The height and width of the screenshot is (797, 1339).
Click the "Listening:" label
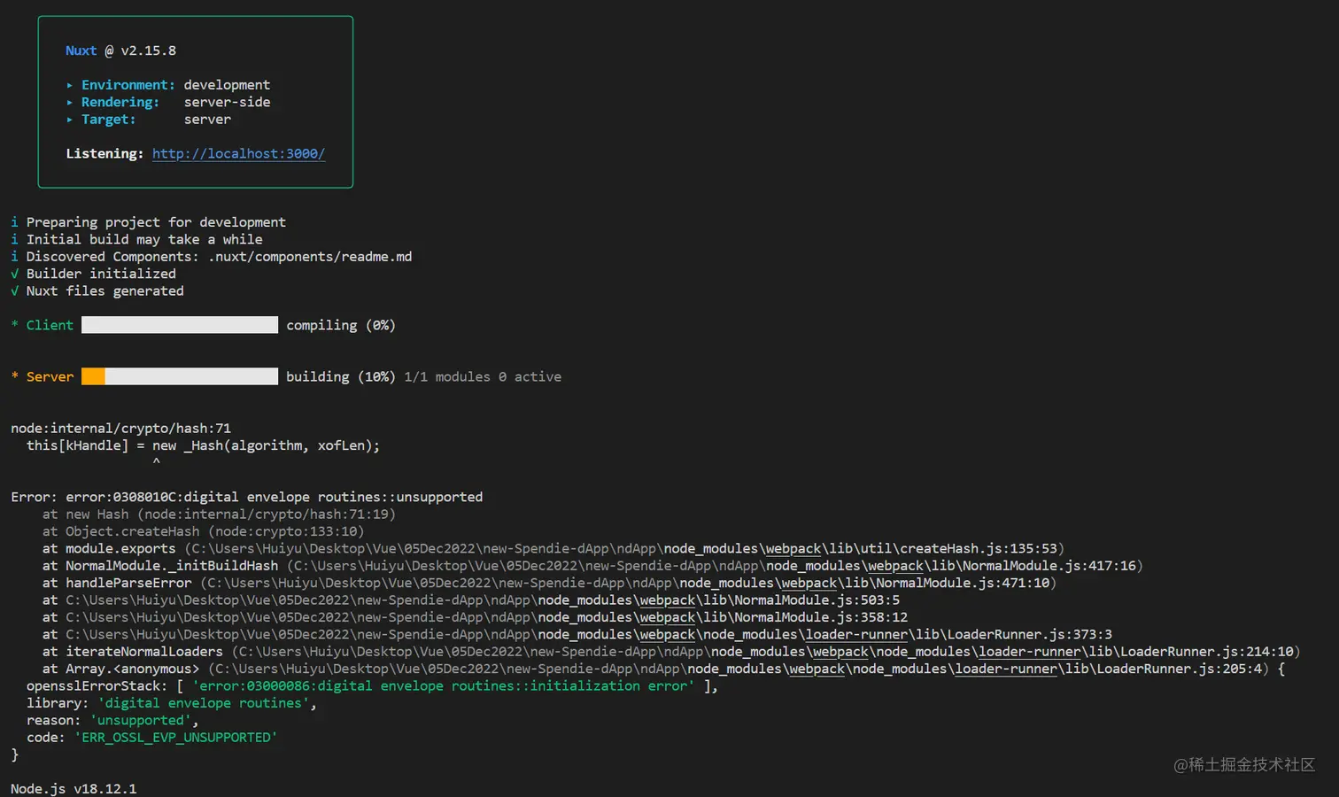pyautogui.click(x=104, y=154)
